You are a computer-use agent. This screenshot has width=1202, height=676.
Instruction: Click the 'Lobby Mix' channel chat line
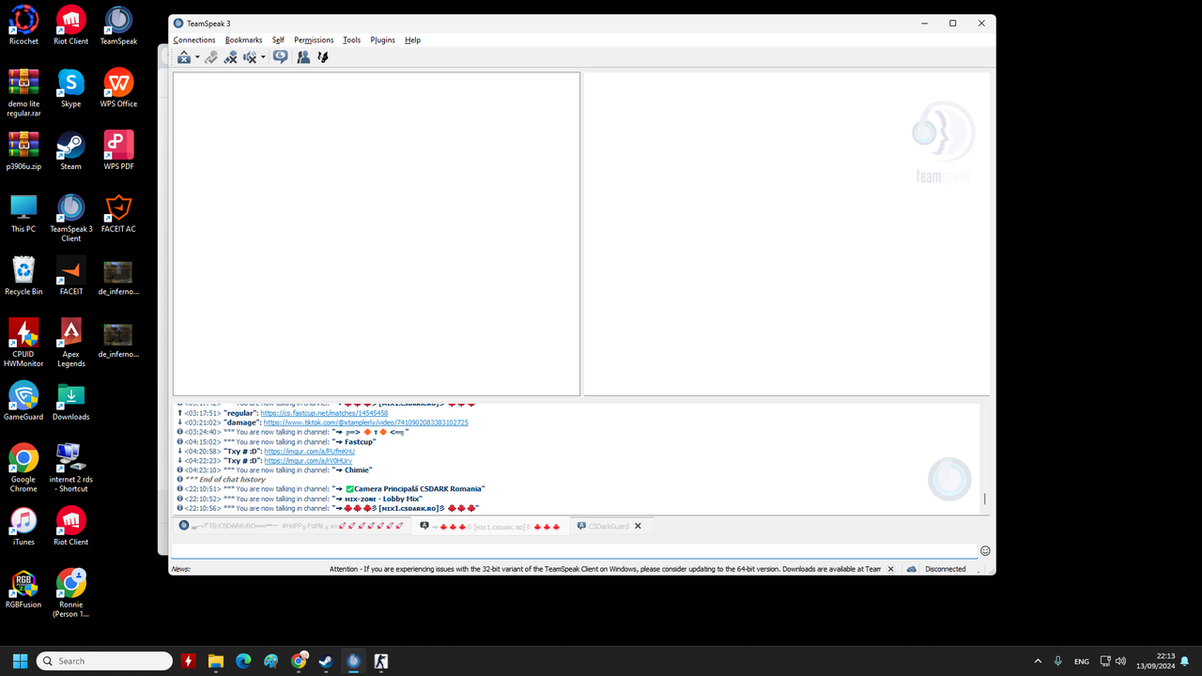(x=300, y=499)
